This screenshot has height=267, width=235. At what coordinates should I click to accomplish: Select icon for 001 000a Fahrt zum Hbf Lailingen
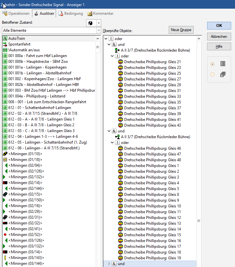(5, 56)
